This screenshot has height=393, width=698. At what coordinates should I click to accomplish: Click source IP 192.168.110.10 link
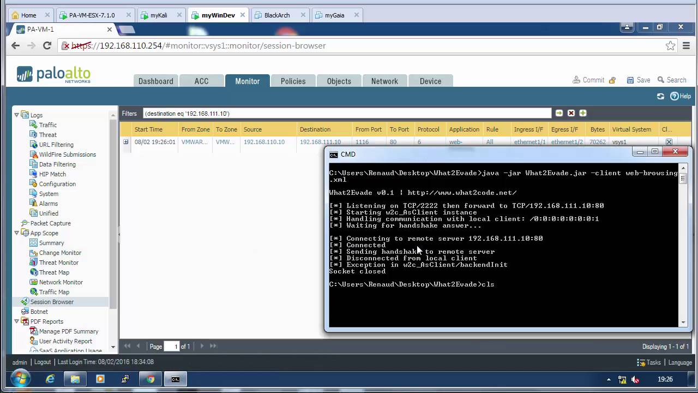pyautogui.click(x=264, y=142)
